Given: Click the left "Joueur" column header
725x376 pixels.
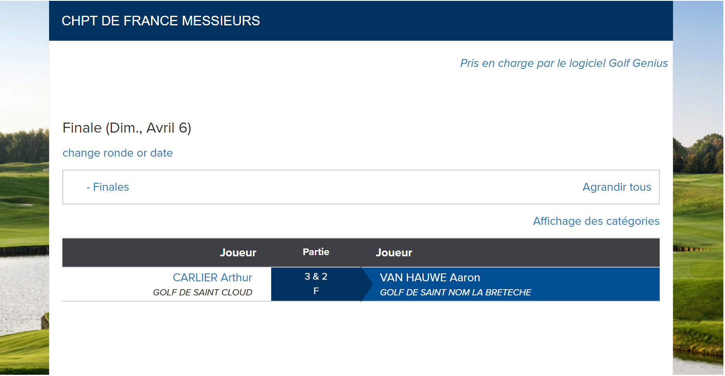Looking at the screenshot, I should pos(238,253).
